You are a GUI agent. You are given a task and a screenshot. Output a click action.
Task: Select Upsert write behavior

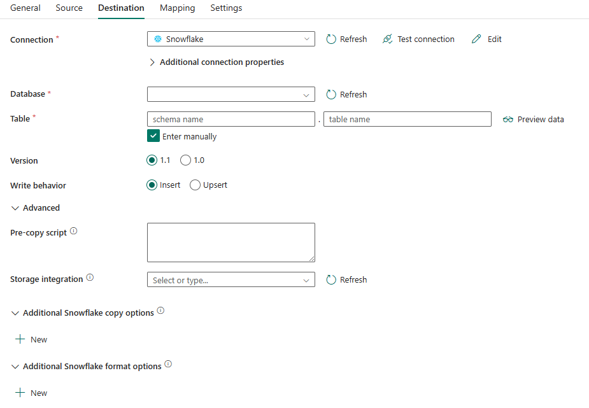[x=195, y=185]
